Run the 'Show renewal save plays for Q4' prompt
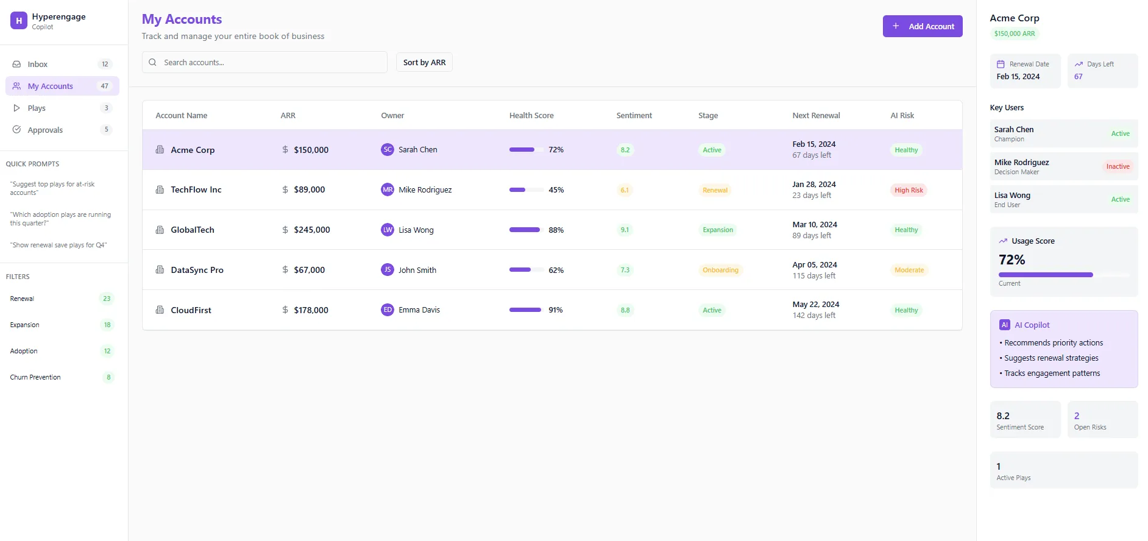The image size is (1148, 541). (58, 245)
